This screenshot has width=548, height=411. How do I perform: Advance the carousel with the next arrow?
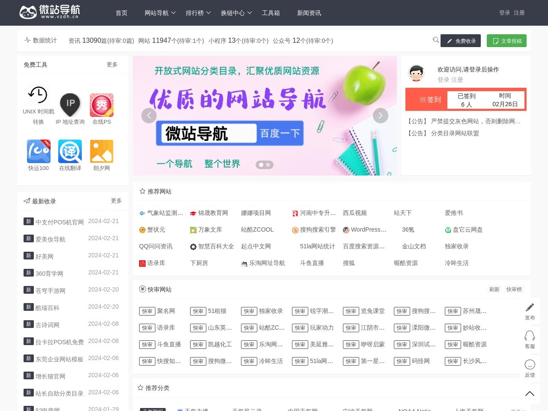(380, 115)
